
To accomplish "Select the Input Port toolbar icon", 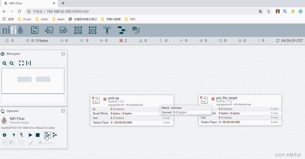I will tap(49, 30).
